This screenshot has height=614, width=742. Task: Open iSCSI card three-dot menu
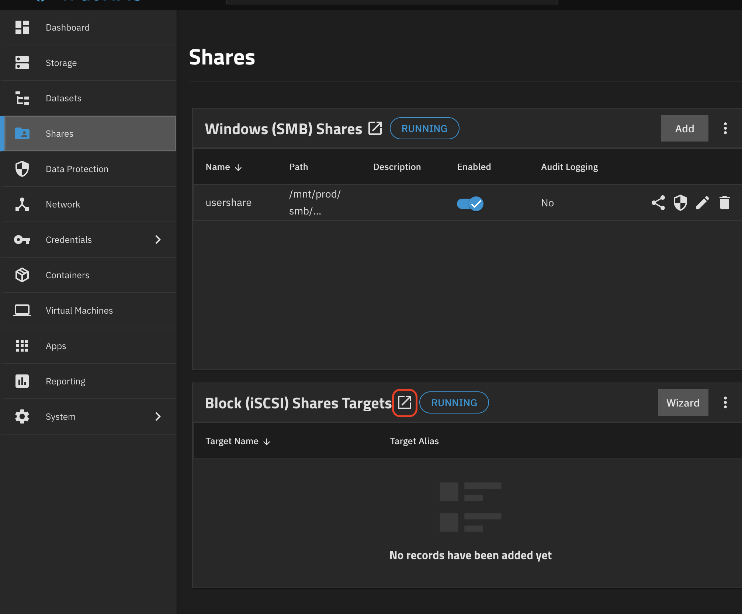[x=725, y=402]
